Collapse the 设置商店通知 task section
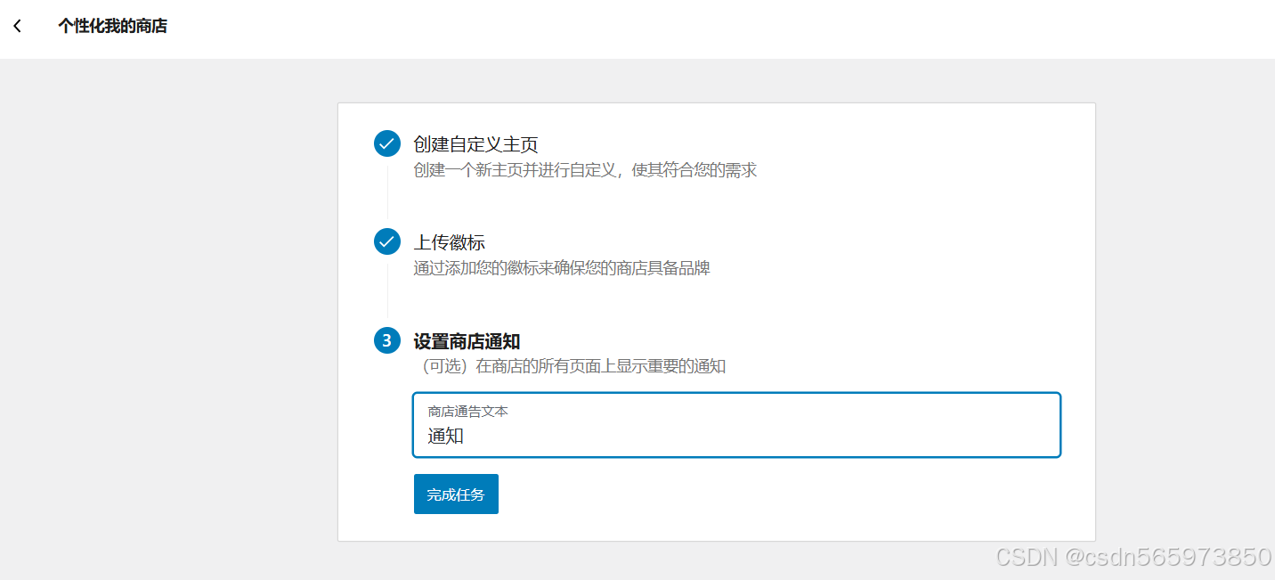 (x=467, y=340)
